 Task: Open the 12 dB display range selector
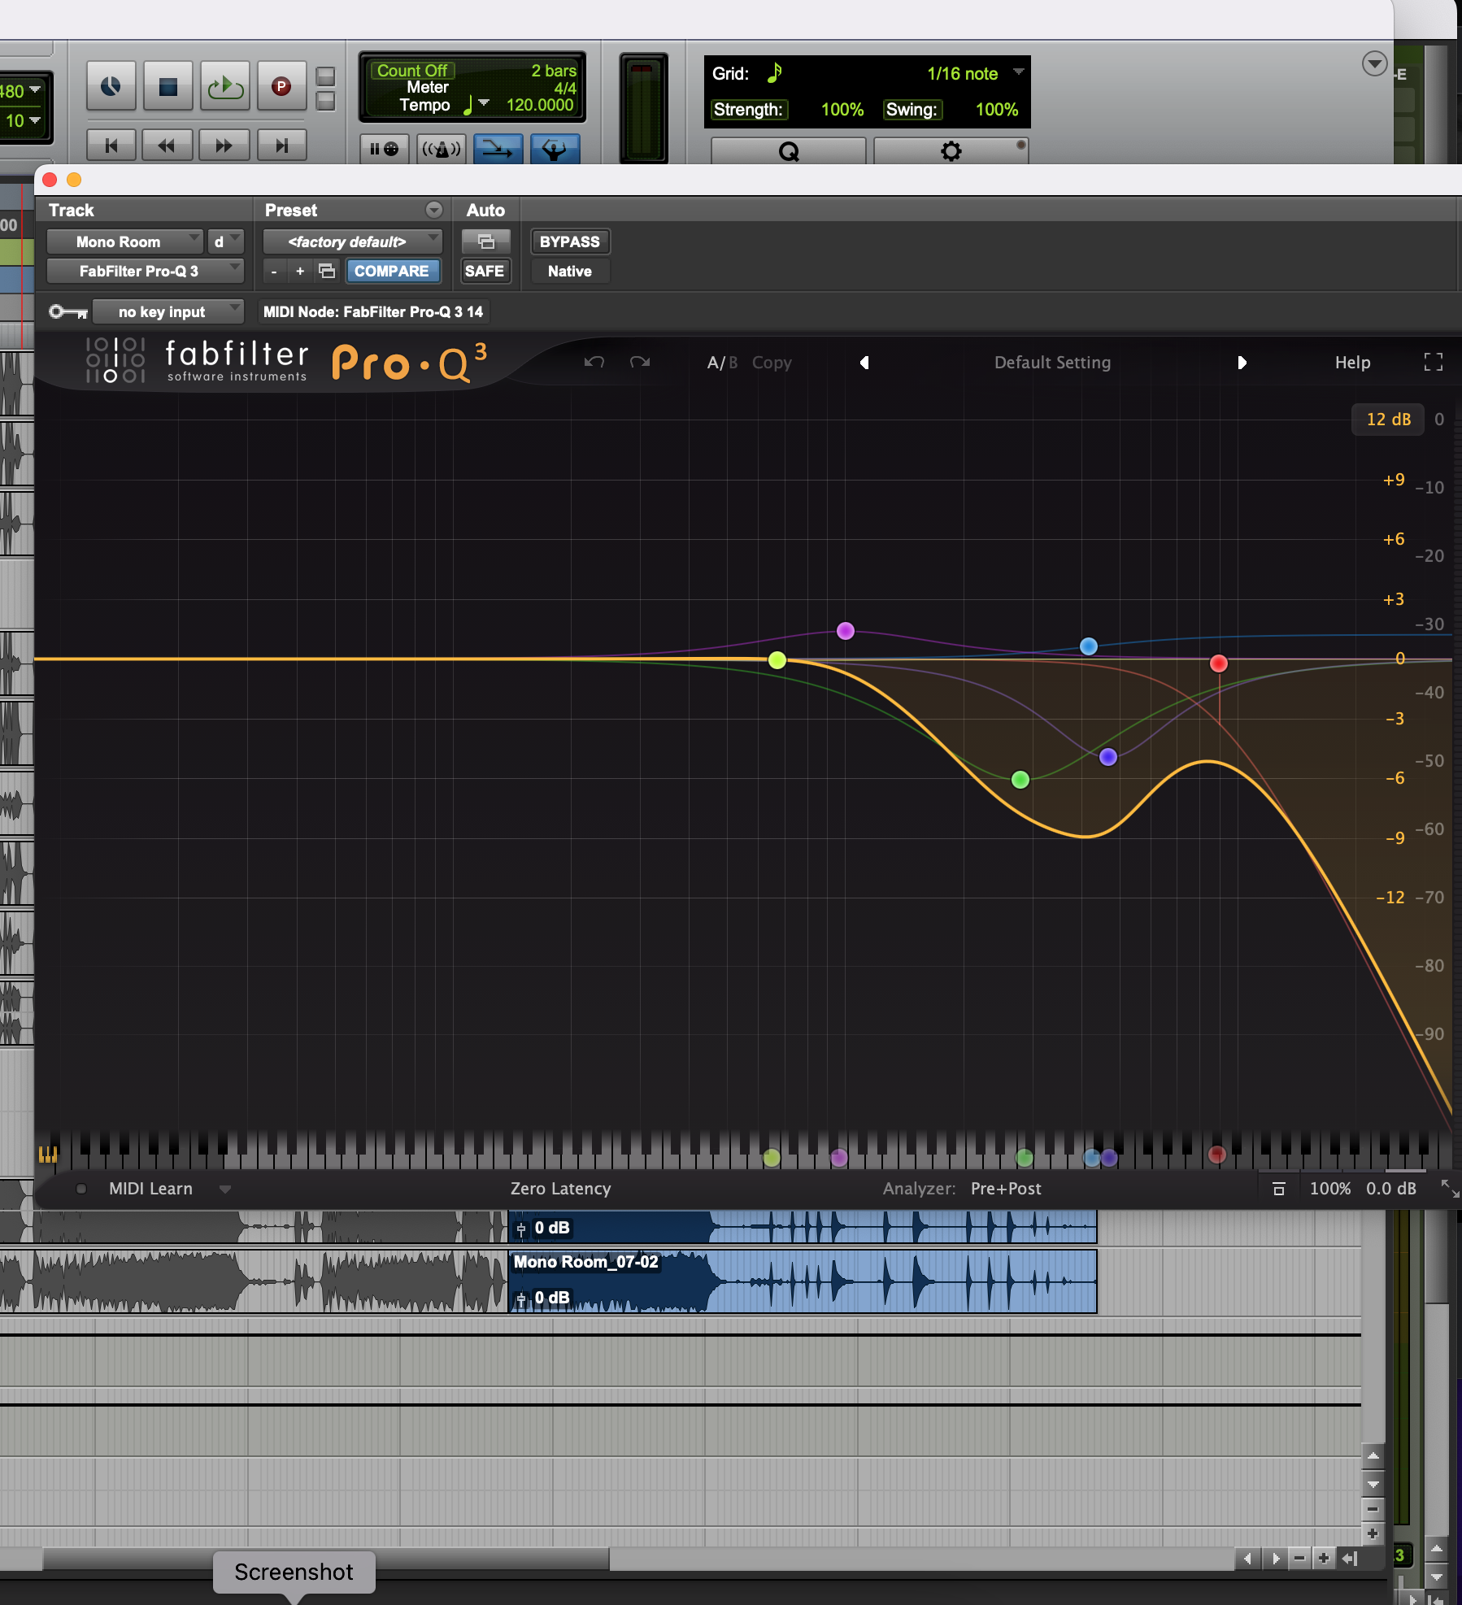(1388, 420)
